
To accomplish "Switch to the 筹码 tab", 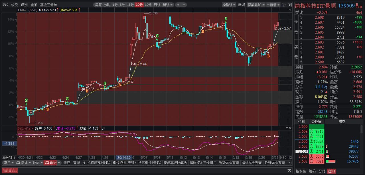I will [312, 171].
